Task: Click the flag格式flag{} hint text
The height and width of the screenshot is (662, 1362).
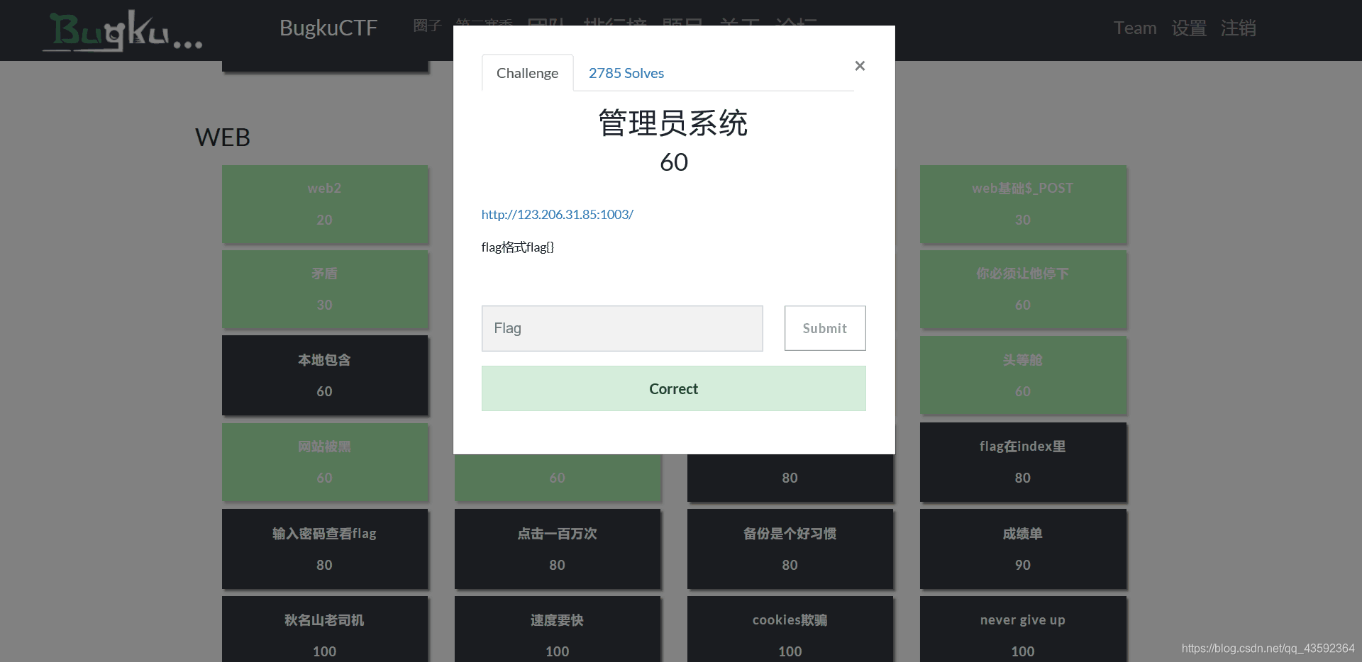Action: click(x=518, y=247)
